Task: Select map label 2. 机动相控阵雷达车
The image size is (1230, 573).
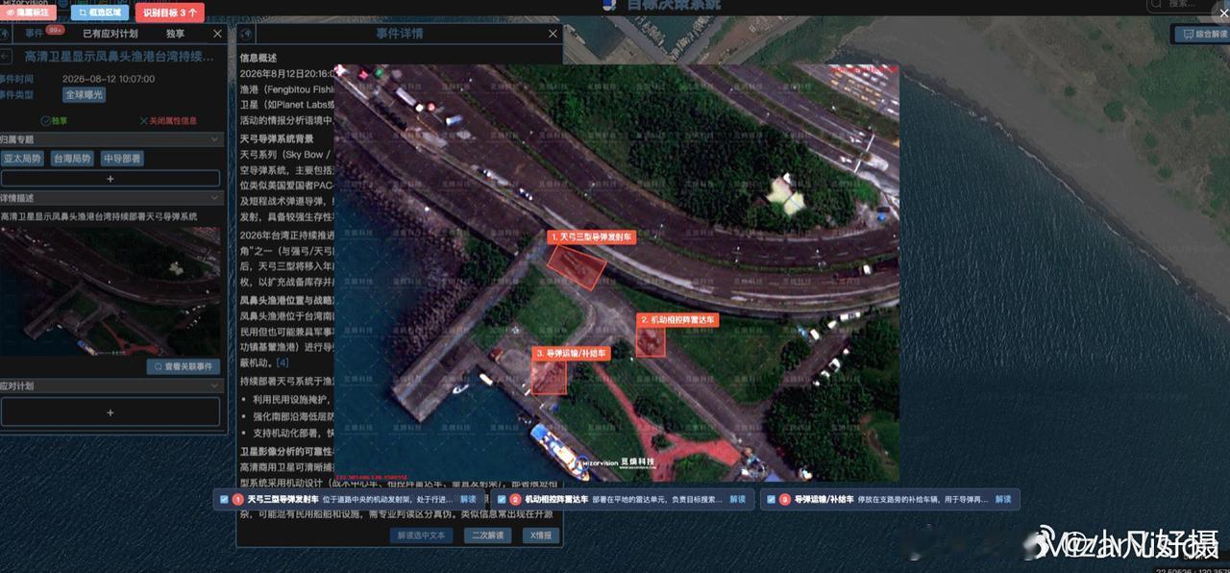Action: pos(677,318)
